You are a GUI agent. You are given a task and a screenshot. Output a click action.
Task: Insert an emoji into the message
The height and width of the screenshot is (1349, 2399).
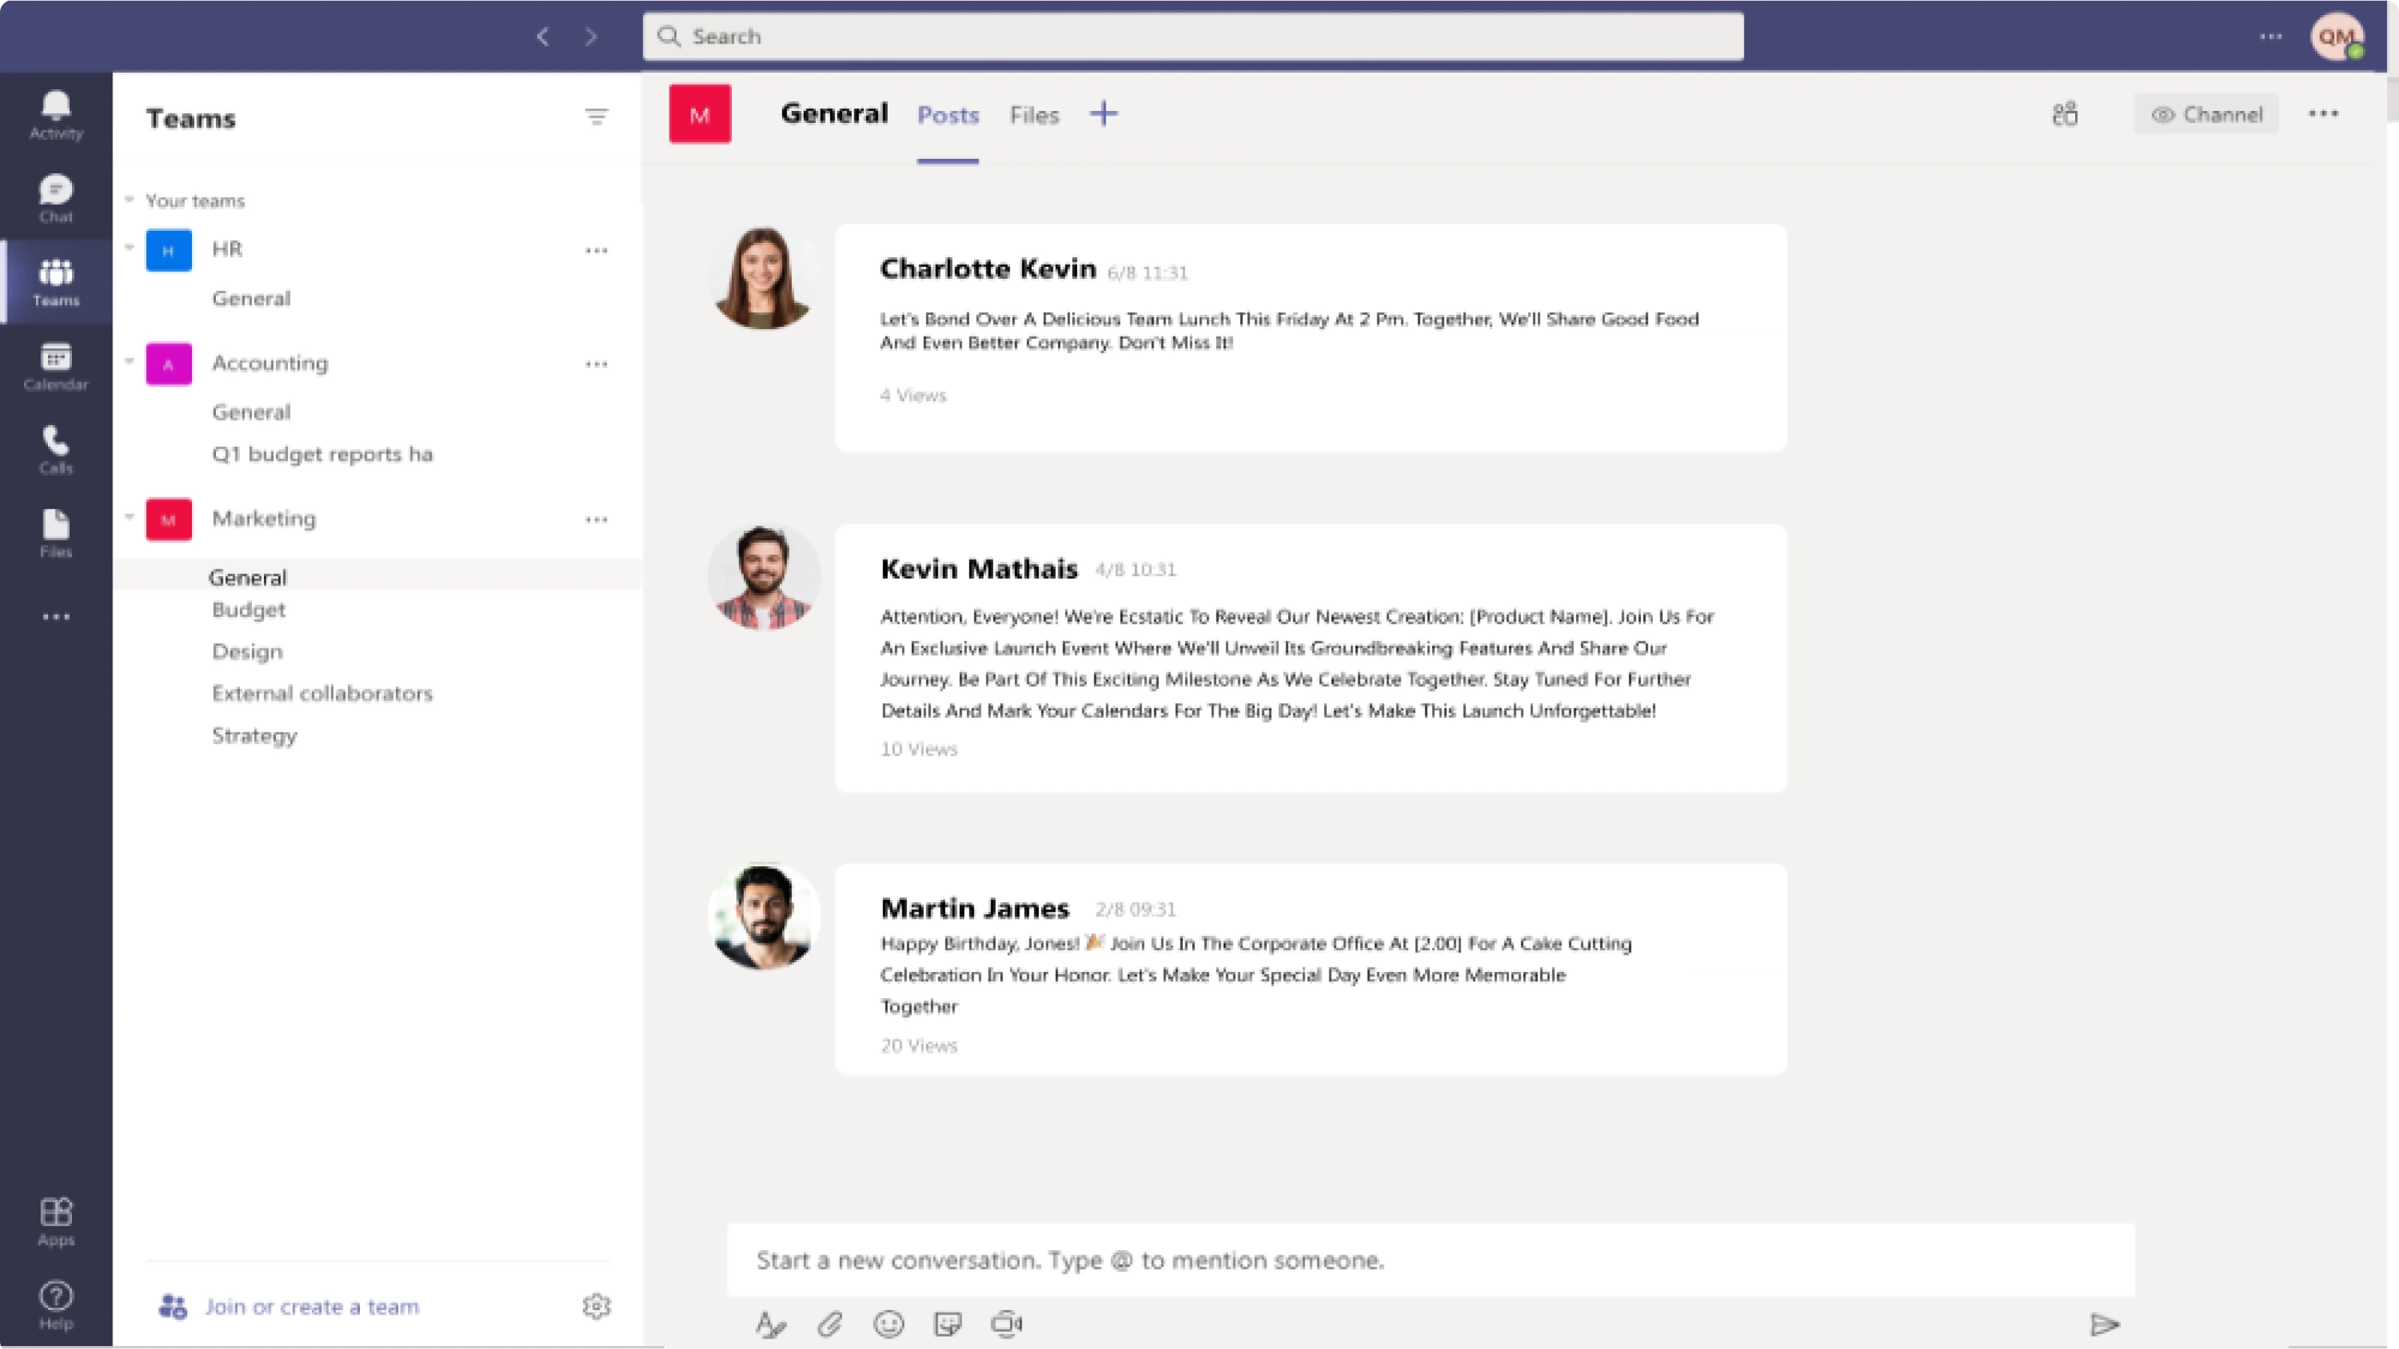click(x=888, y=1323)
